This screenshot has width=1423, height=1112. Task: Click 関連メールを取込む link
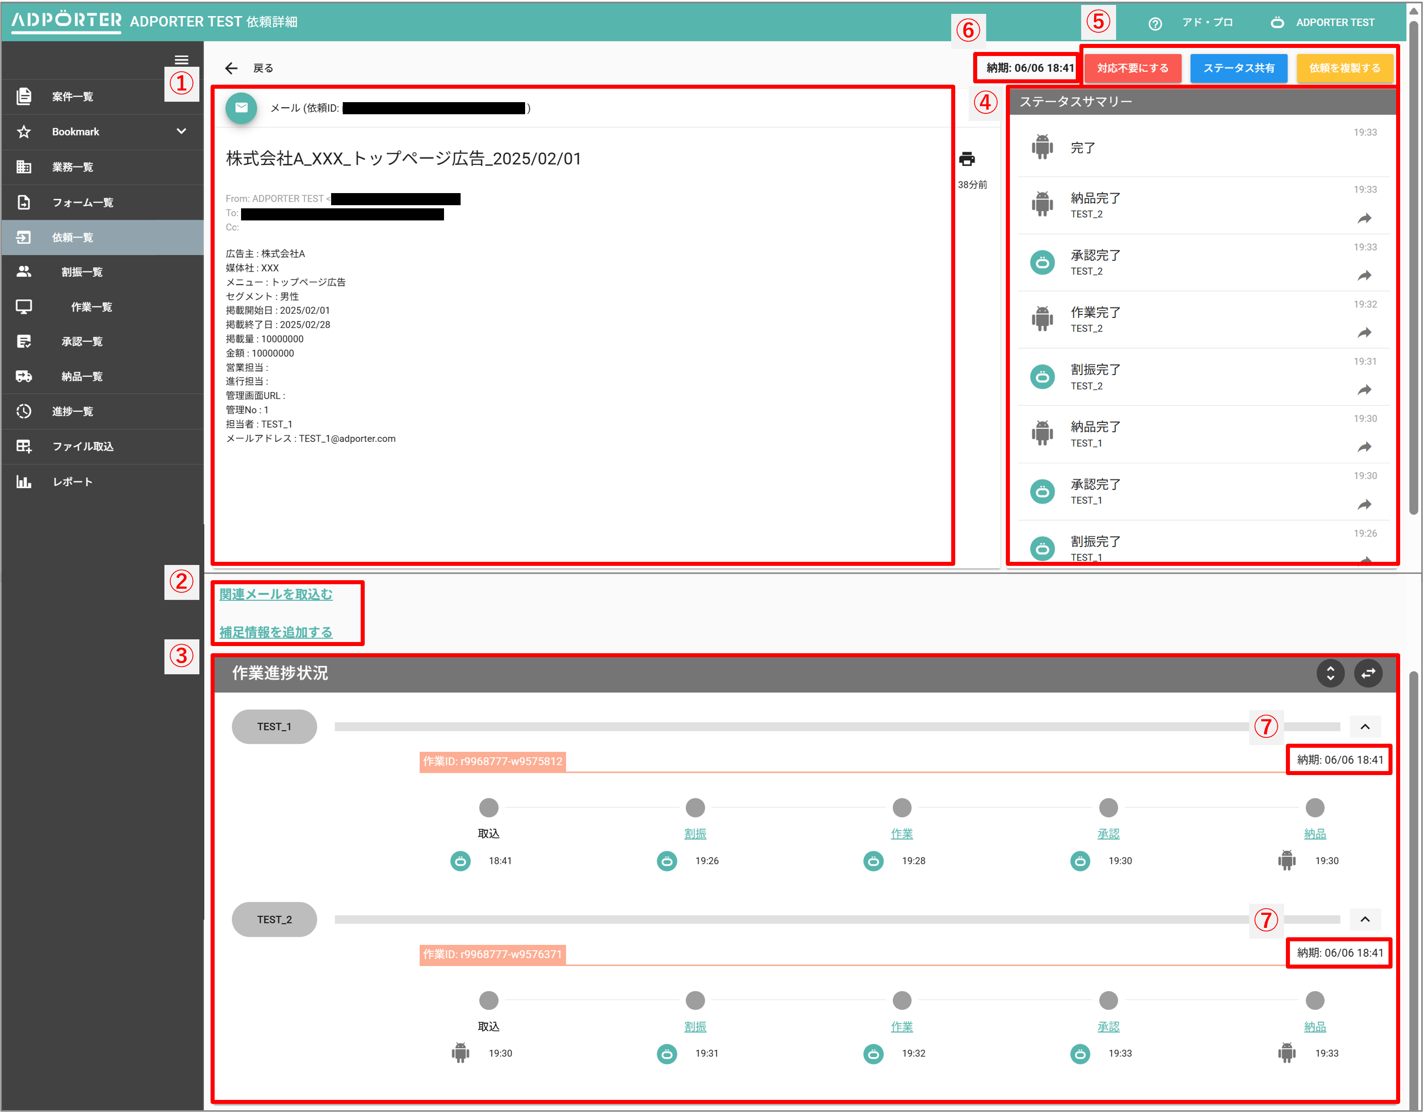276,594
